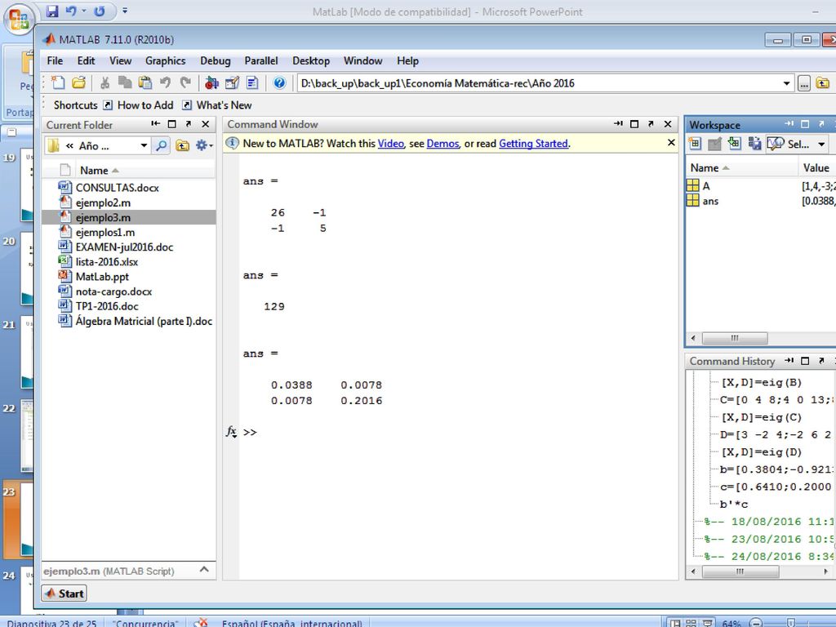Select the PowerPoint slide 22 thumbnail
Viewport: 836px width, 627px height.
pos(27,438)
